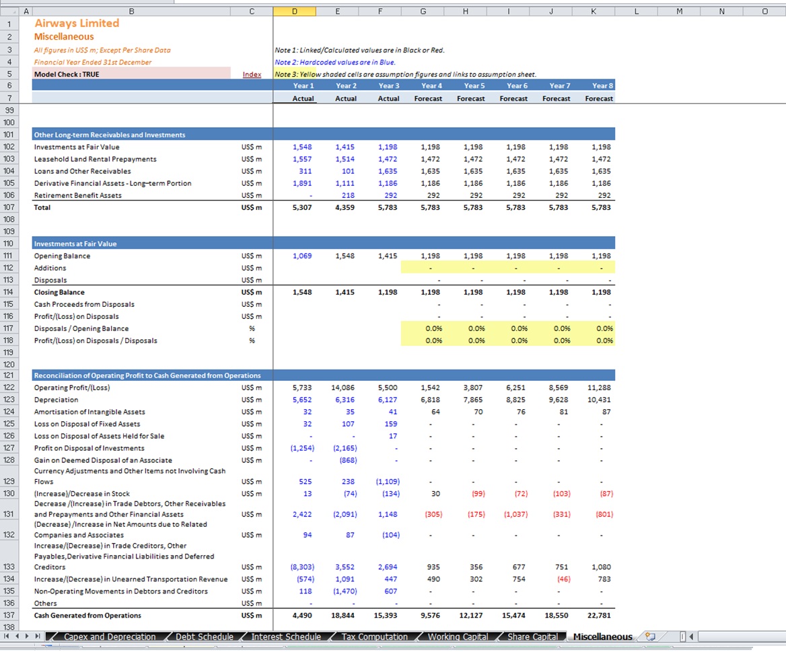Select 'Leasehold Land Rental Prepayments' label
This screenshot has height=652, width=786.
pyautogui.click(x=96, y=159)
